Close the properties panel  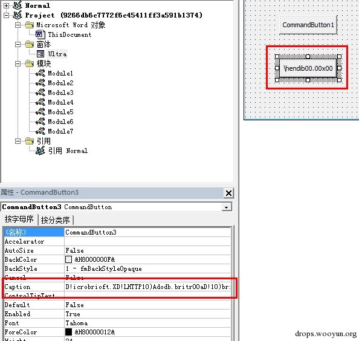pyautogui.click(x=228, y=193)
